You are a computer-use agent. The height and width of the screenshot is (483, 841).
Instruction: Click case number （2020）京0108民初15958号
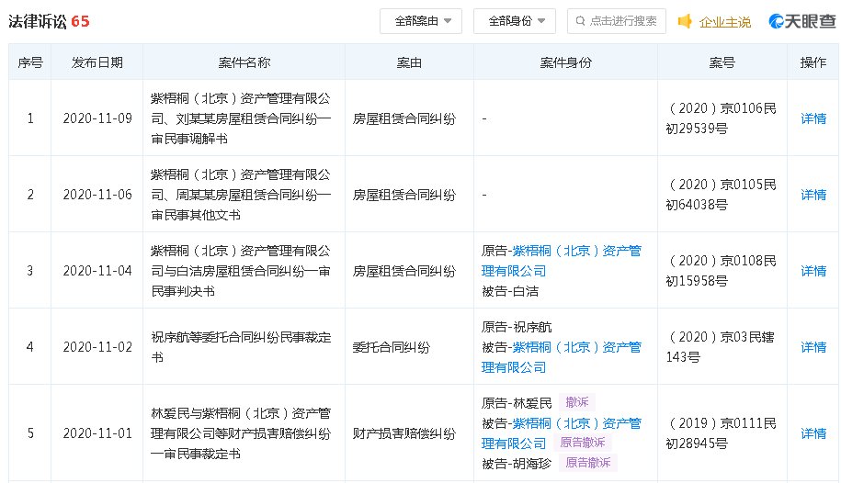tap(722, 271)
